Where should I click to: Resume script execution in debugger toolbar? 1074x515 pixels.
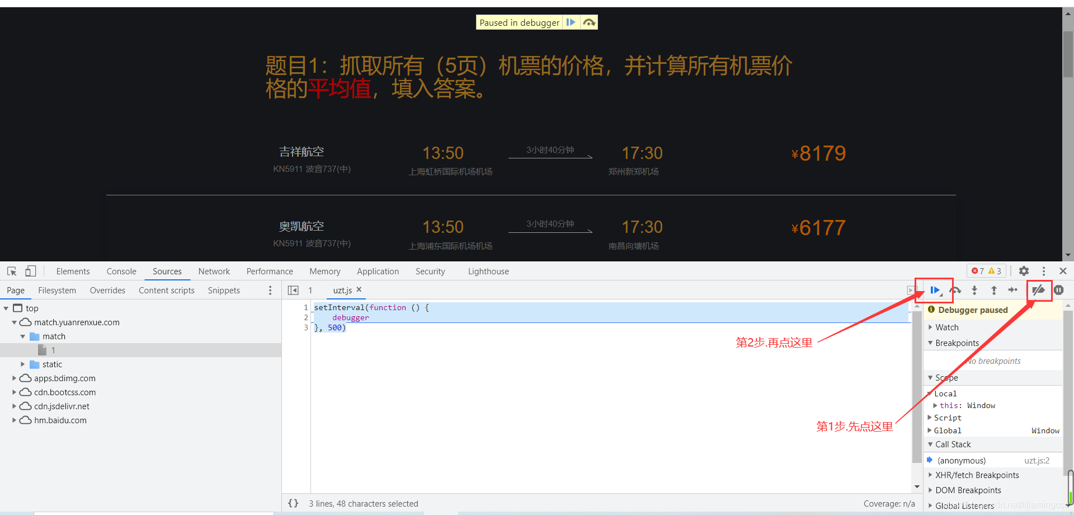(x=935, y=290)
